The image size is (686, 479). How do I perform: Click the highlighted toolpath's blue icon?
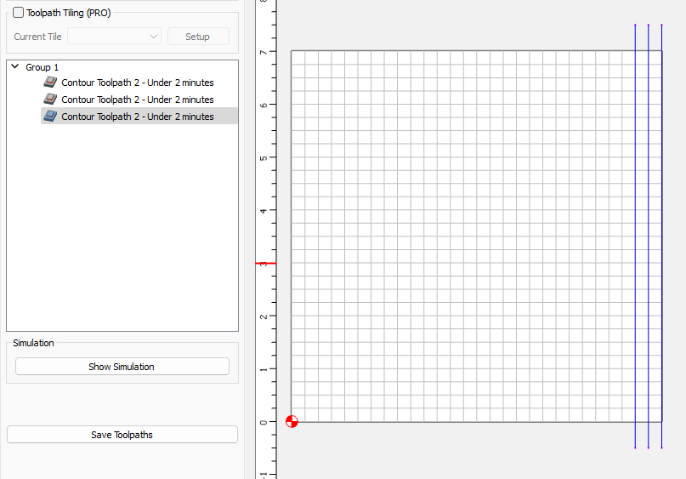pyautogui.click(x=50, y=117)
